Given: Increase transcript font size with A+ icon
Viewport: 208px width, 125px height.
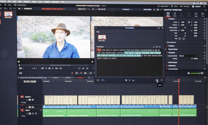Looking at the screenshot, I should (x=157, y=47).
